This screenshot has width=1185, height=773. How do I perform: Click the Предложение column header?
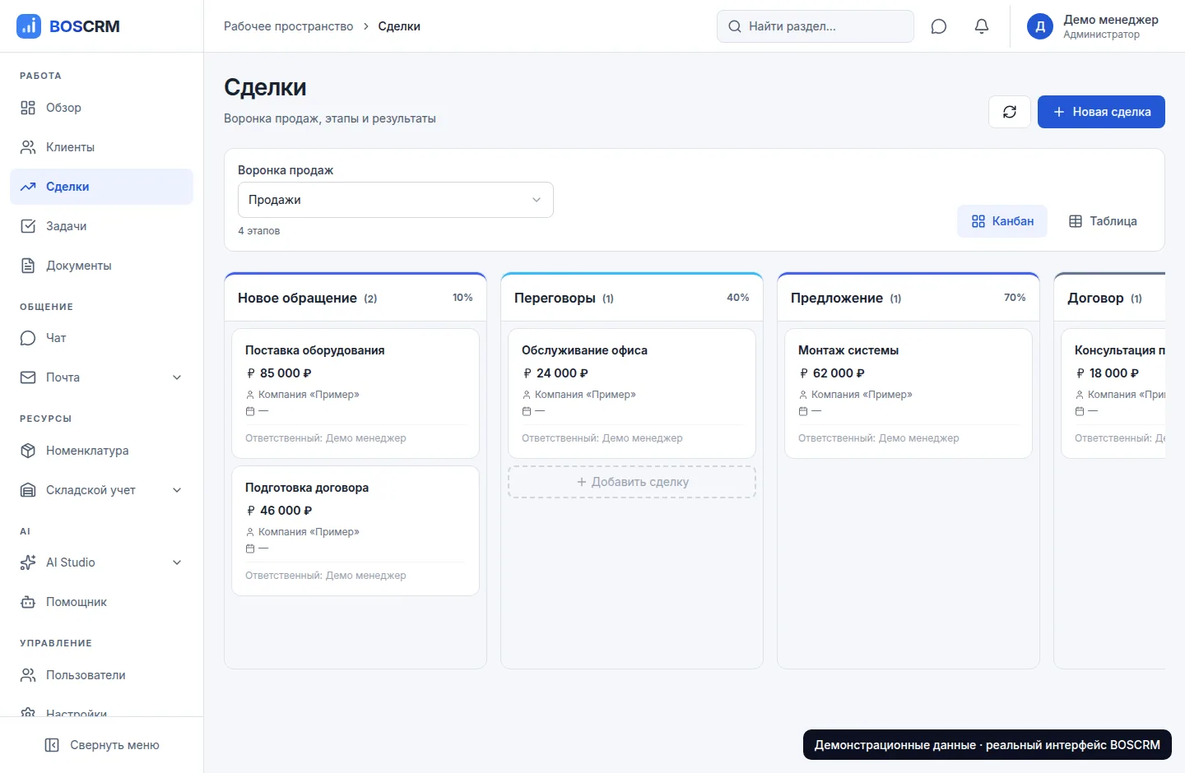tap(908, 298)
